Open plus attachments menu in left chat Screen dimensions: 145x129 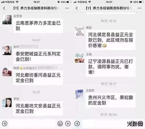[x=68, y=123]
